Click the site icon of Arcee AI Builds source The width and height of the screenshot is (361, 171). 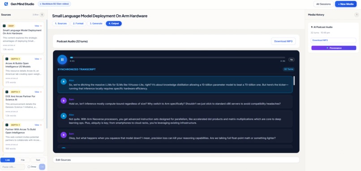[7, 59]
